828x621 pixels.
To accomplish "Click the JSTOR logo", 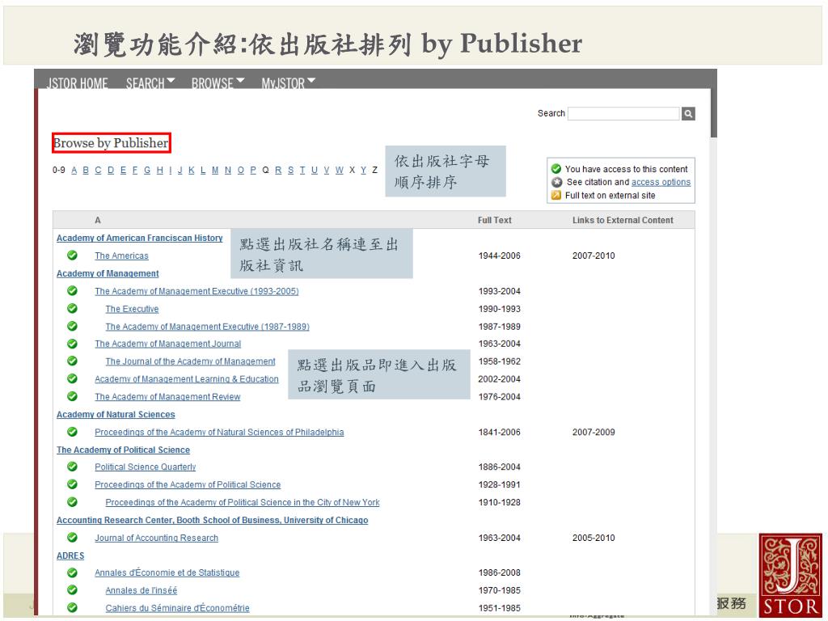I will (x=791, y=575).
